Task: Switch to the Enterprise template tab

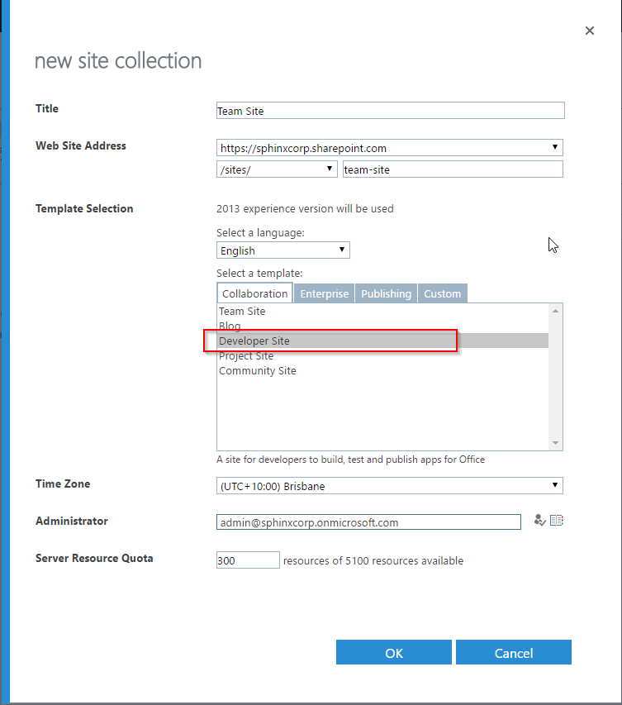Action: pyautogui.click(x=324, y=293)
